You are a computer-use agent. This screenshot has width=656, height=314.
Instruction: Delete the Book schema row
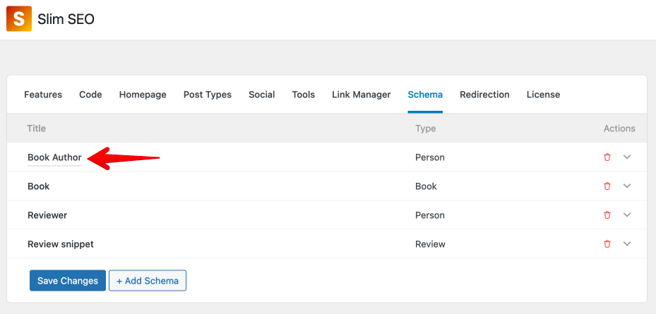tap(607, 186)
